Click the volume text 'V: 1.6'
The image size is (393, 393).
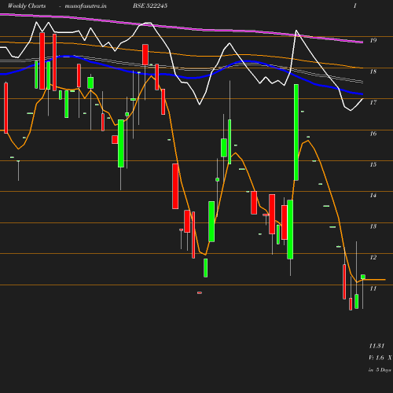376,358
